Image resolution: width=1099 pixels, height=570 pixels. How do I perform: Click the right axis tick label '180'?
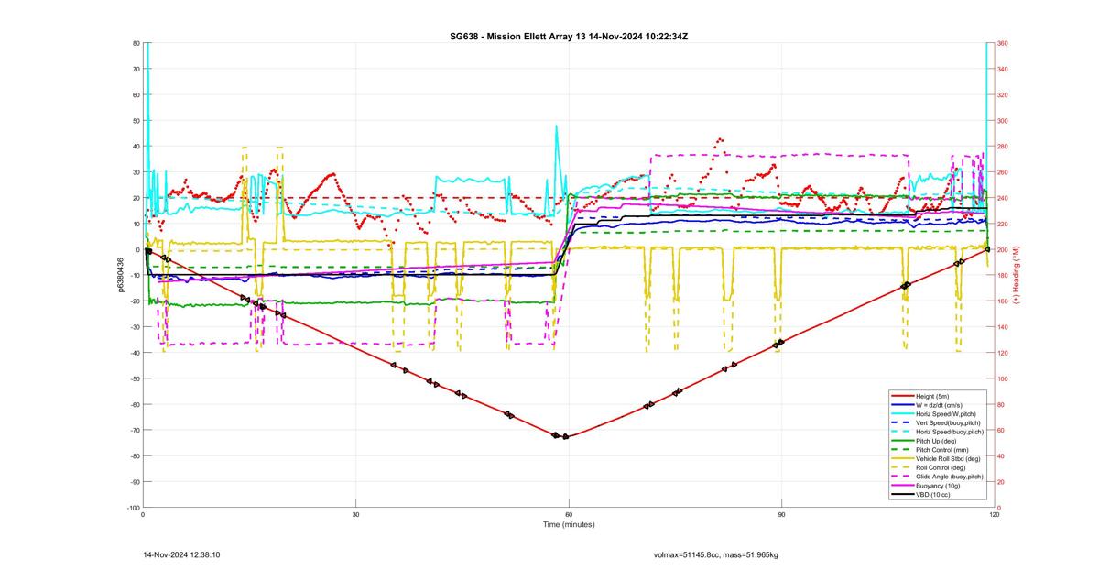[x=1003, y=275]
